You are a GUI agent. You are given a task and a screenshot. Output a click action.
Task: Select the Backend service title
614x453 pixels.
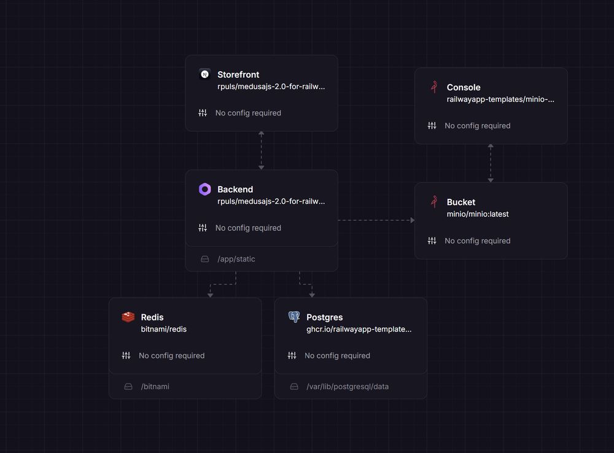(x=235, y=189)
